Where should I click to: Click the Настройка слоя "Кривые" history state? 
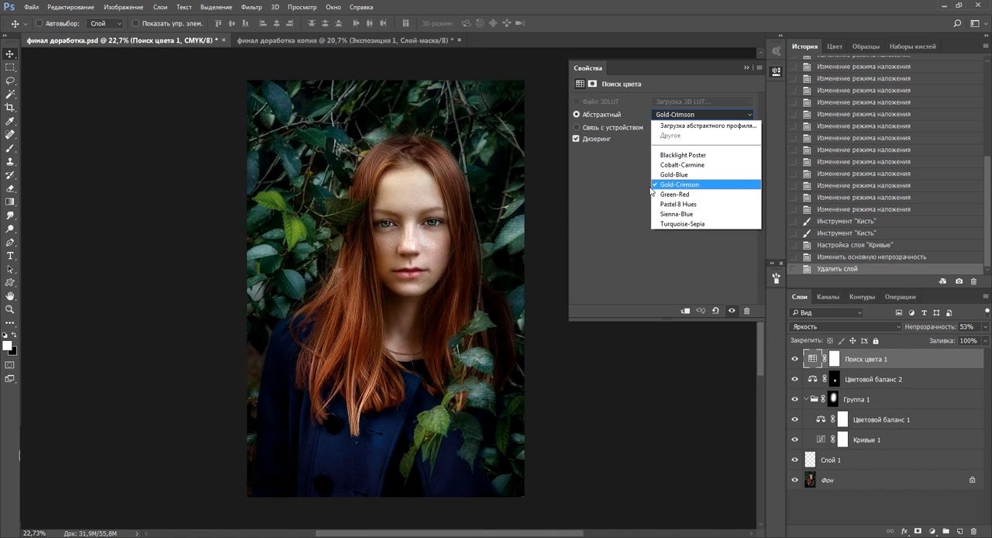[x=886, y=245]
